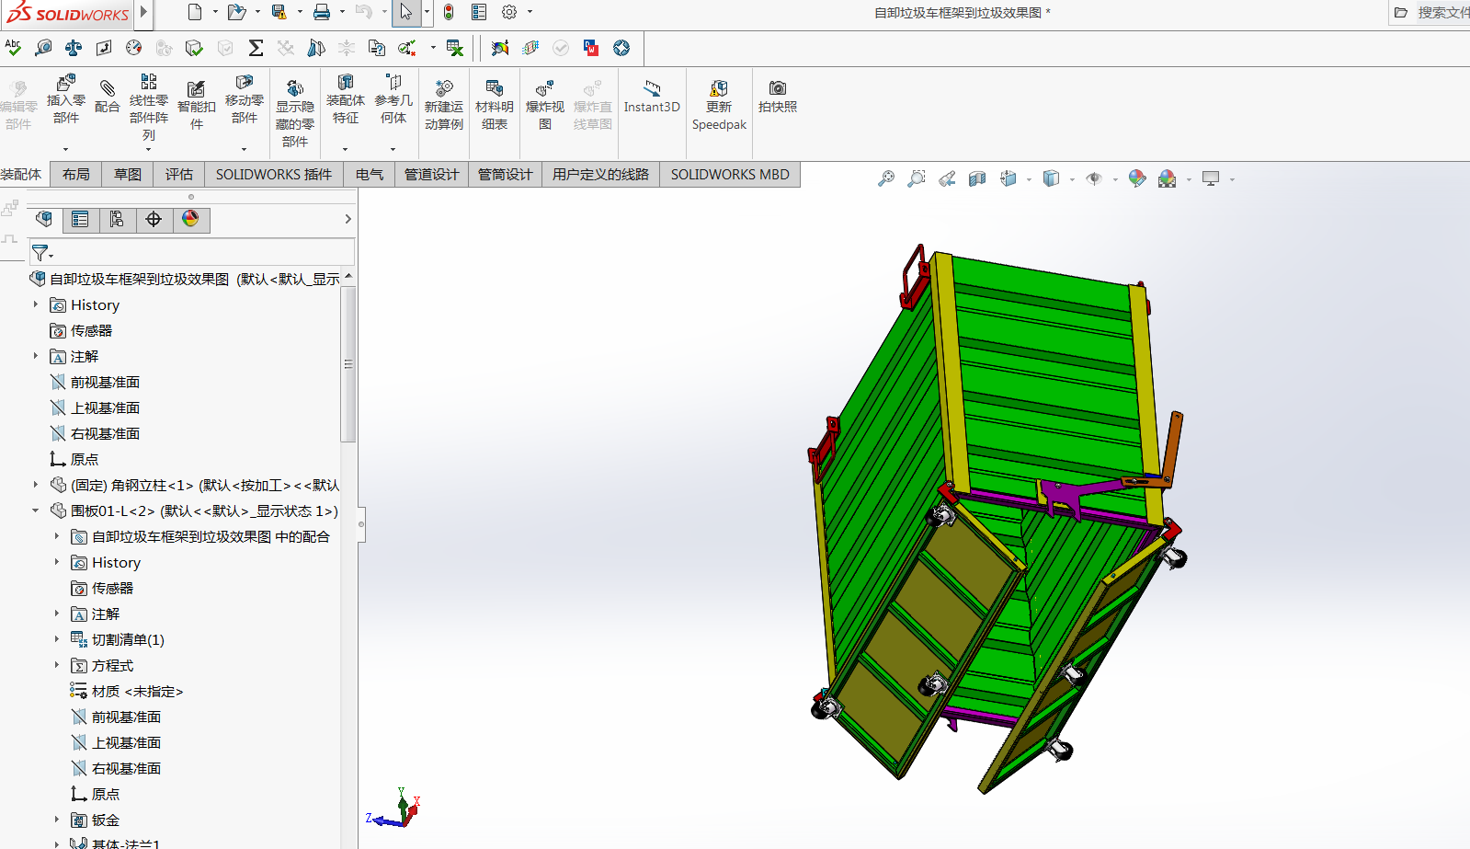1470x849 pixels.
Task: Click the Previous View icon
Action: click(947, 178)
